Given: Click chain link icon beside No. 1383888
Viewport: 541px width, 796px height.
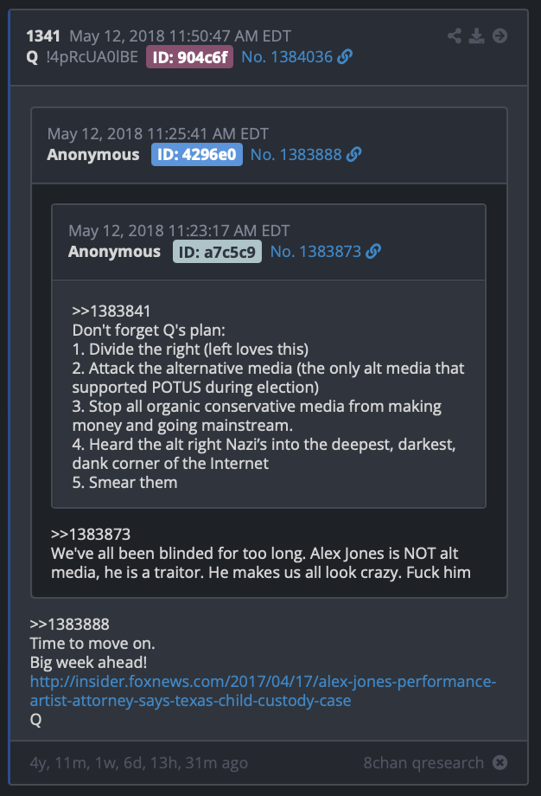Looking at the screenshot, I should (354, 154).
